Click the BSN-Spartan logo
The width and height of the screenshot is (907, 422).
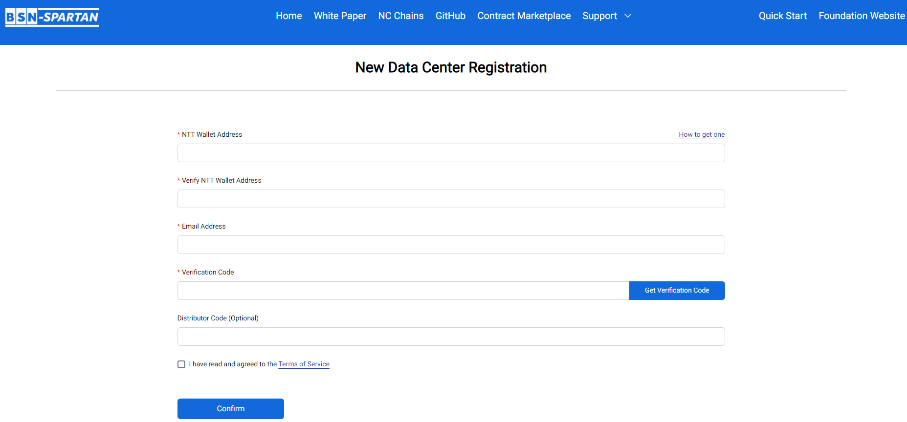point(52,17)
